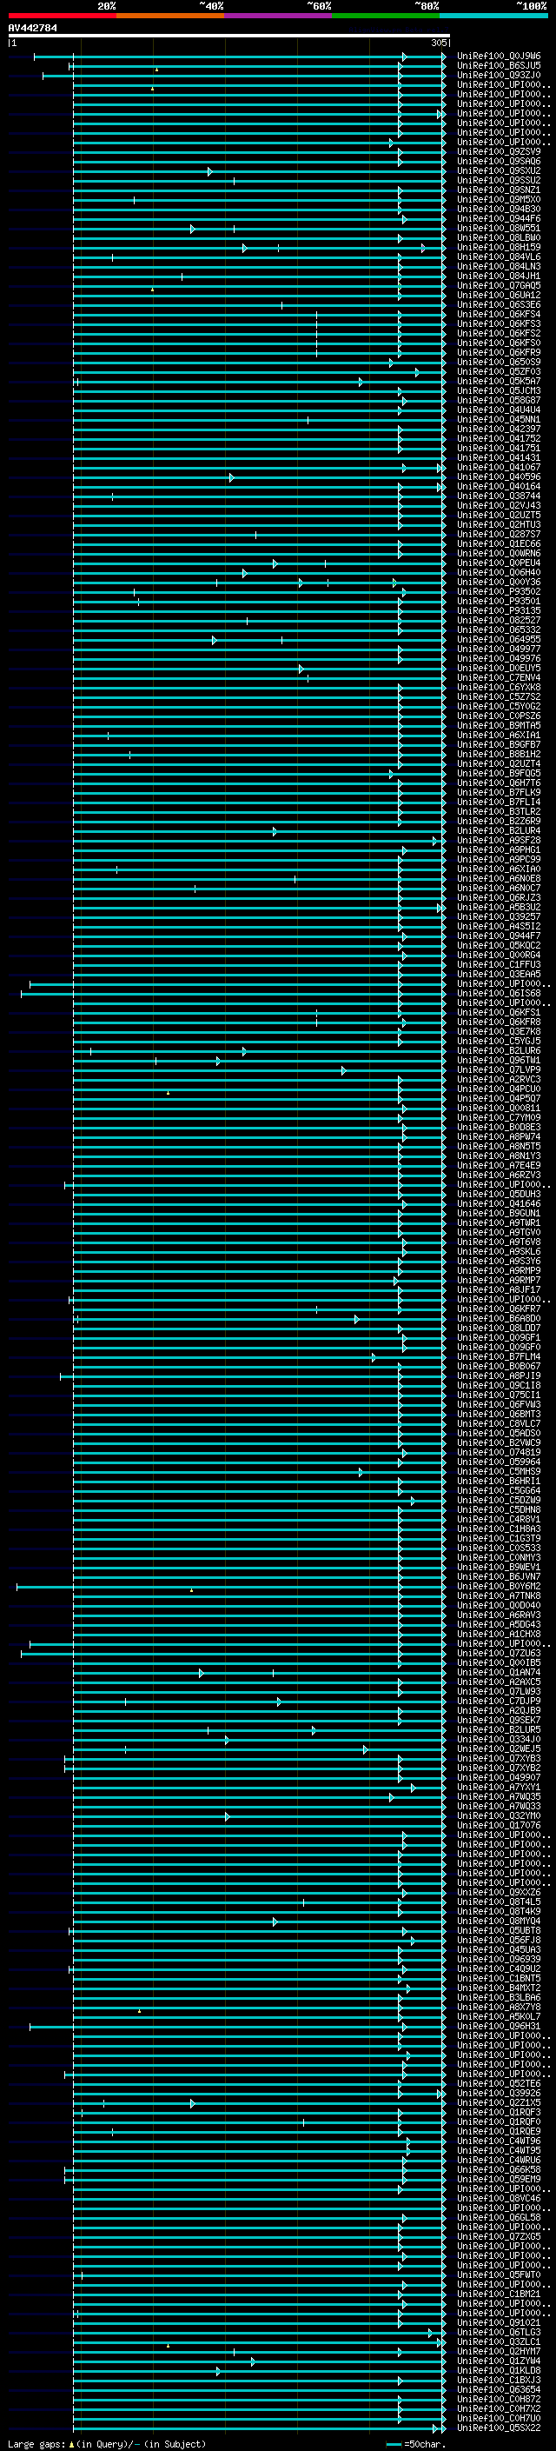Click the green ~80% identity legend bar
556x2451 pixels.
click(x=386, y=17)
